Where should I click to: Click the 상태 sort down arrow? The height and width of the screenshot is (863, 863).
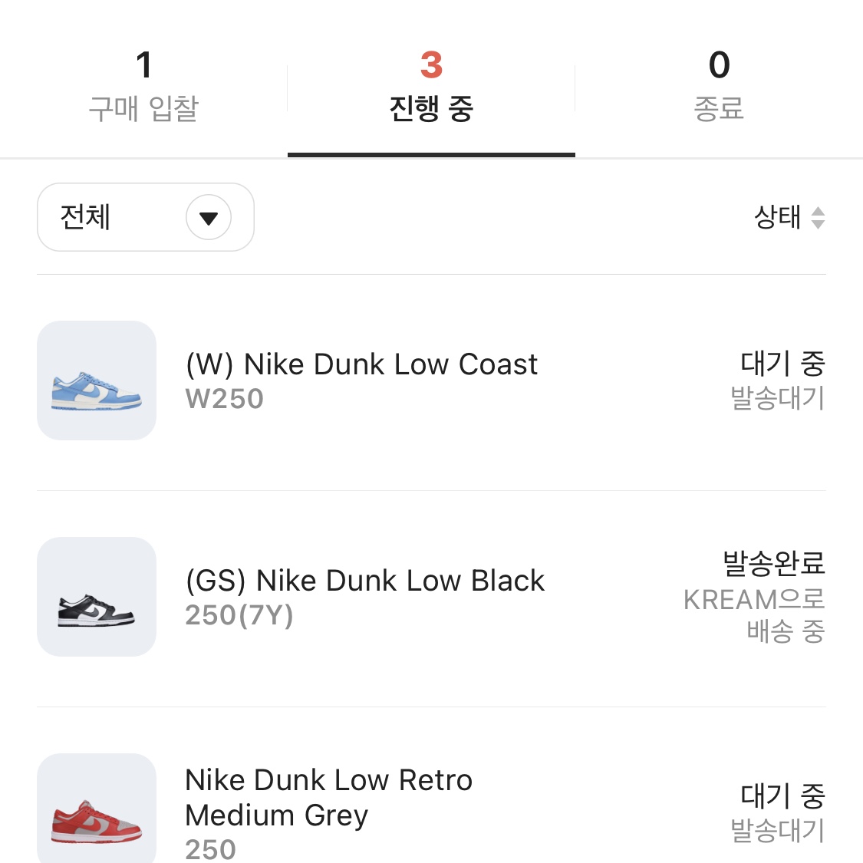click(819, 223)
